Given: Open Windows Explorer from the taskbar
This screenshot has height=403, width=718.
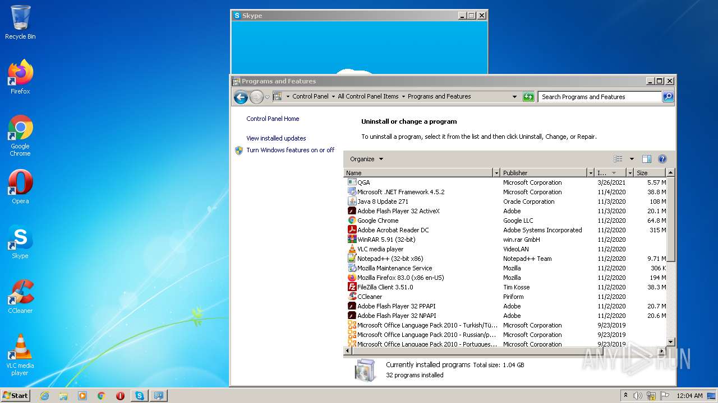Looking at the screenshot, I should [x=63, y=396].
